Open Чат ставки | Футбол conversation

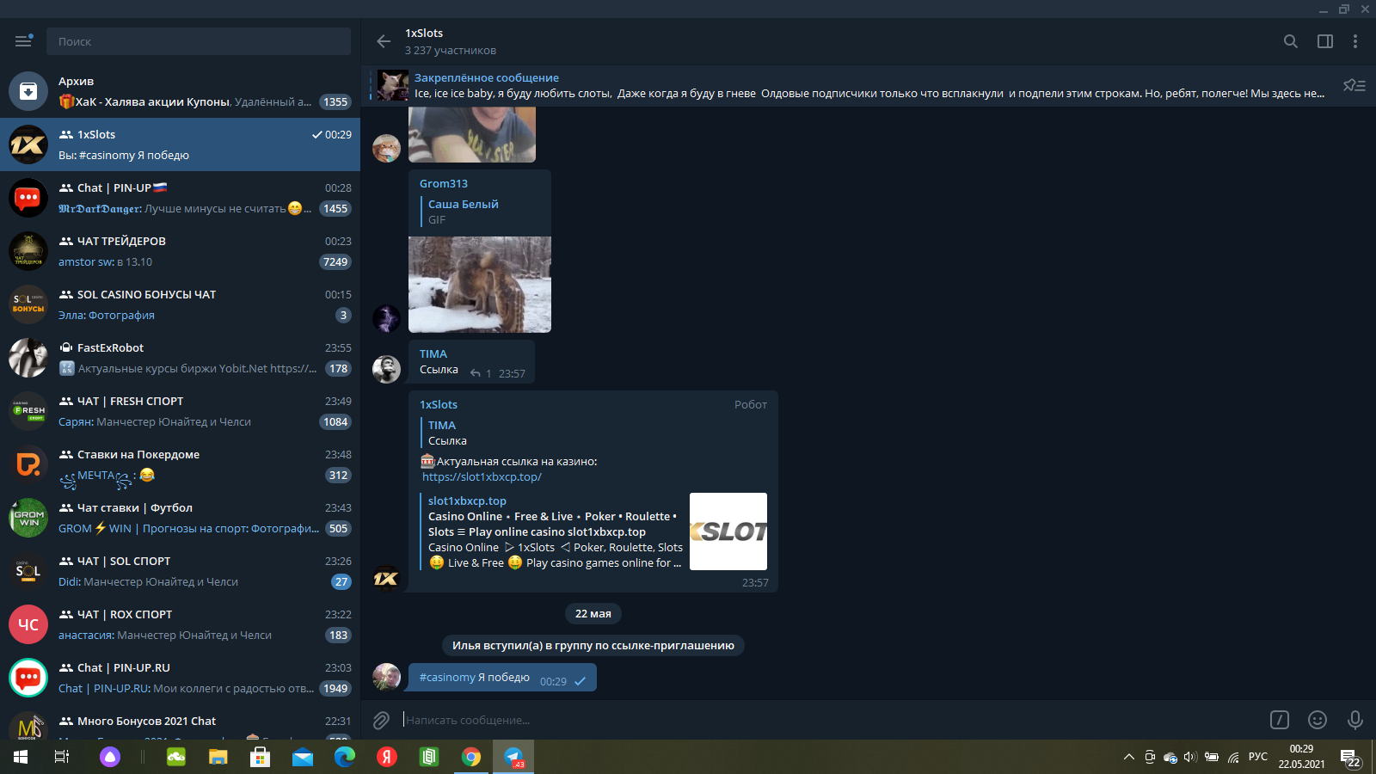pos(181,518)
